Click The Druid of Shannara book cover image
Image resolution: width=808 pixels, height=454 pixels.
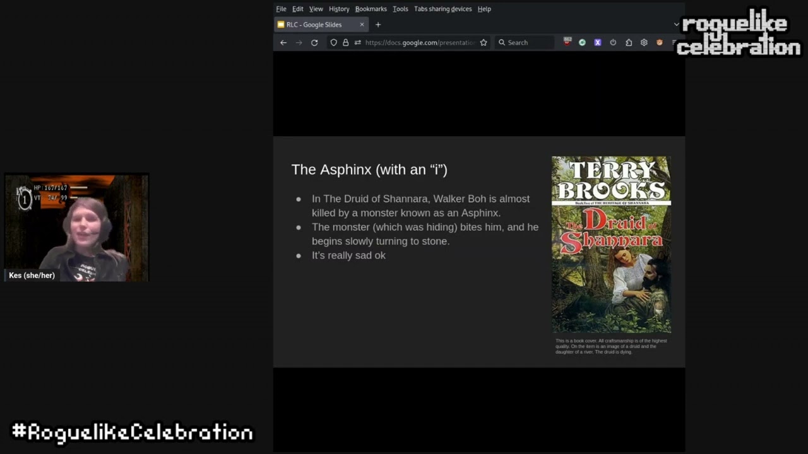pyautogui.click(x=611, y=245)
